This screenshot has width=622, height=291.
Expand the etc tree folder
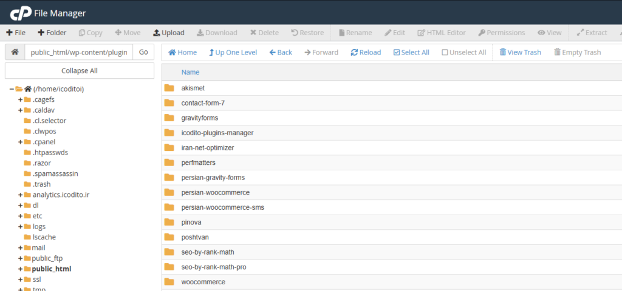(x=20, y=216)
